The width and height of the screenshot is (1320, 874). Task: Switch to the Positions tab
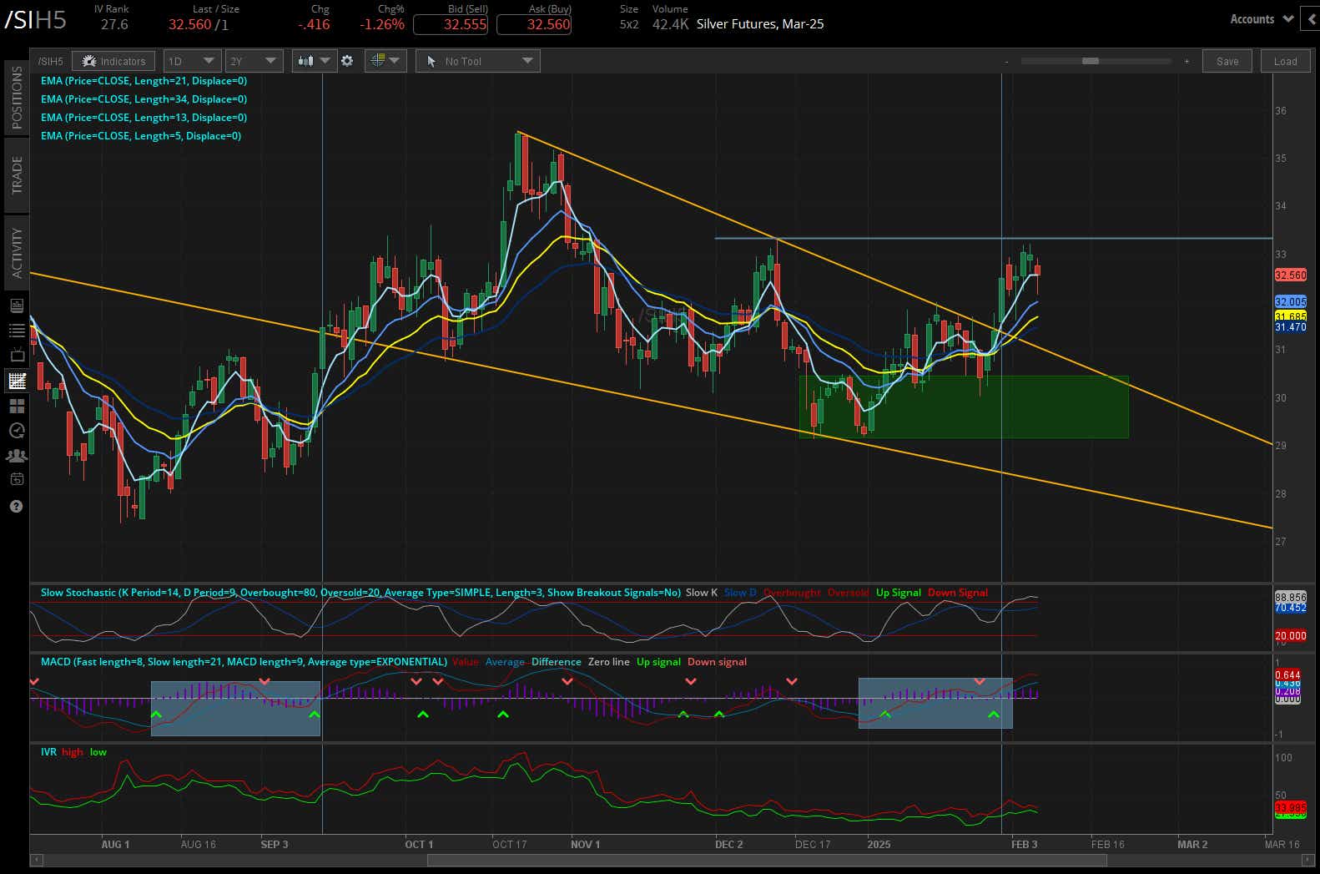coord(16,97)
